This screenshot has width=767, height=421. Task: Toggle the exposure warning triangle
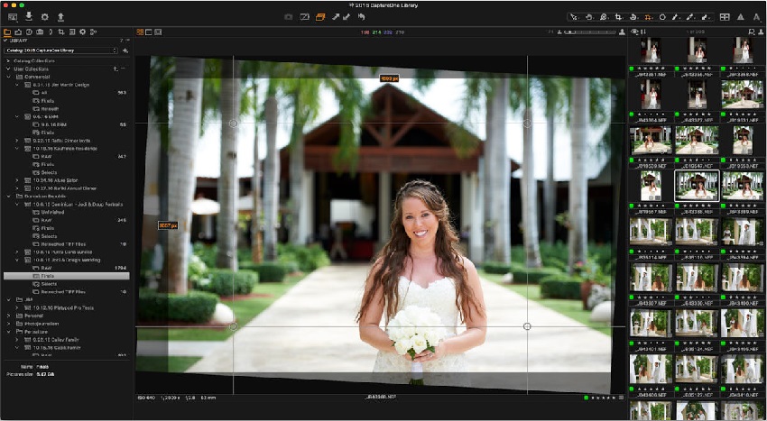pos(741,17)
